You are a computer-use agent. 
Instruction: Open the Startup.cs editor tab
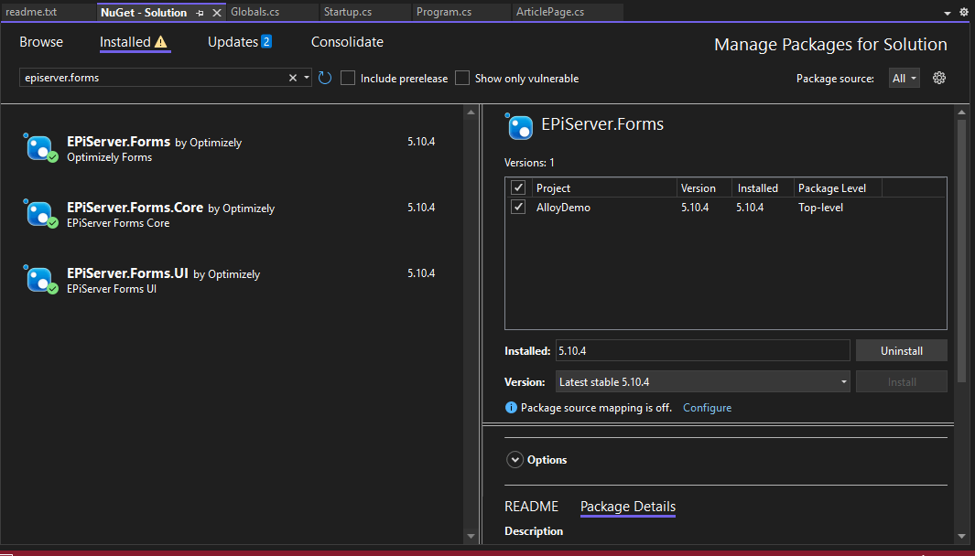tap(346, 12)
